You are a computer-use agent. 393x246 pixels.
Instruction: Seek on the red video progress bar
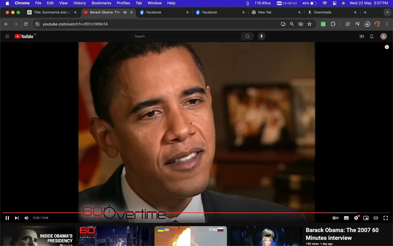coord(179,212)
